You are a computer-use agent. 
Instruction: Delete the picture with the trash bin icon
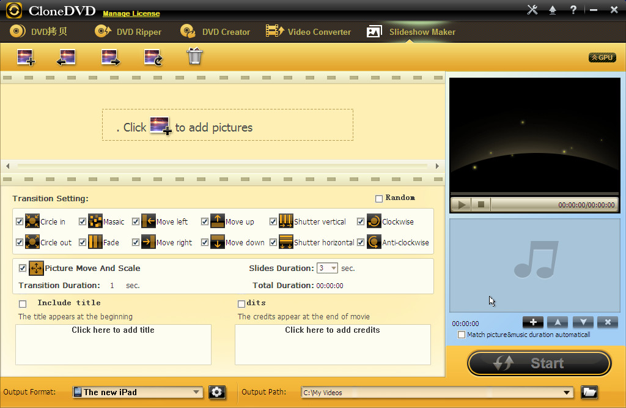pyautogui.click(x=195, y=56)
